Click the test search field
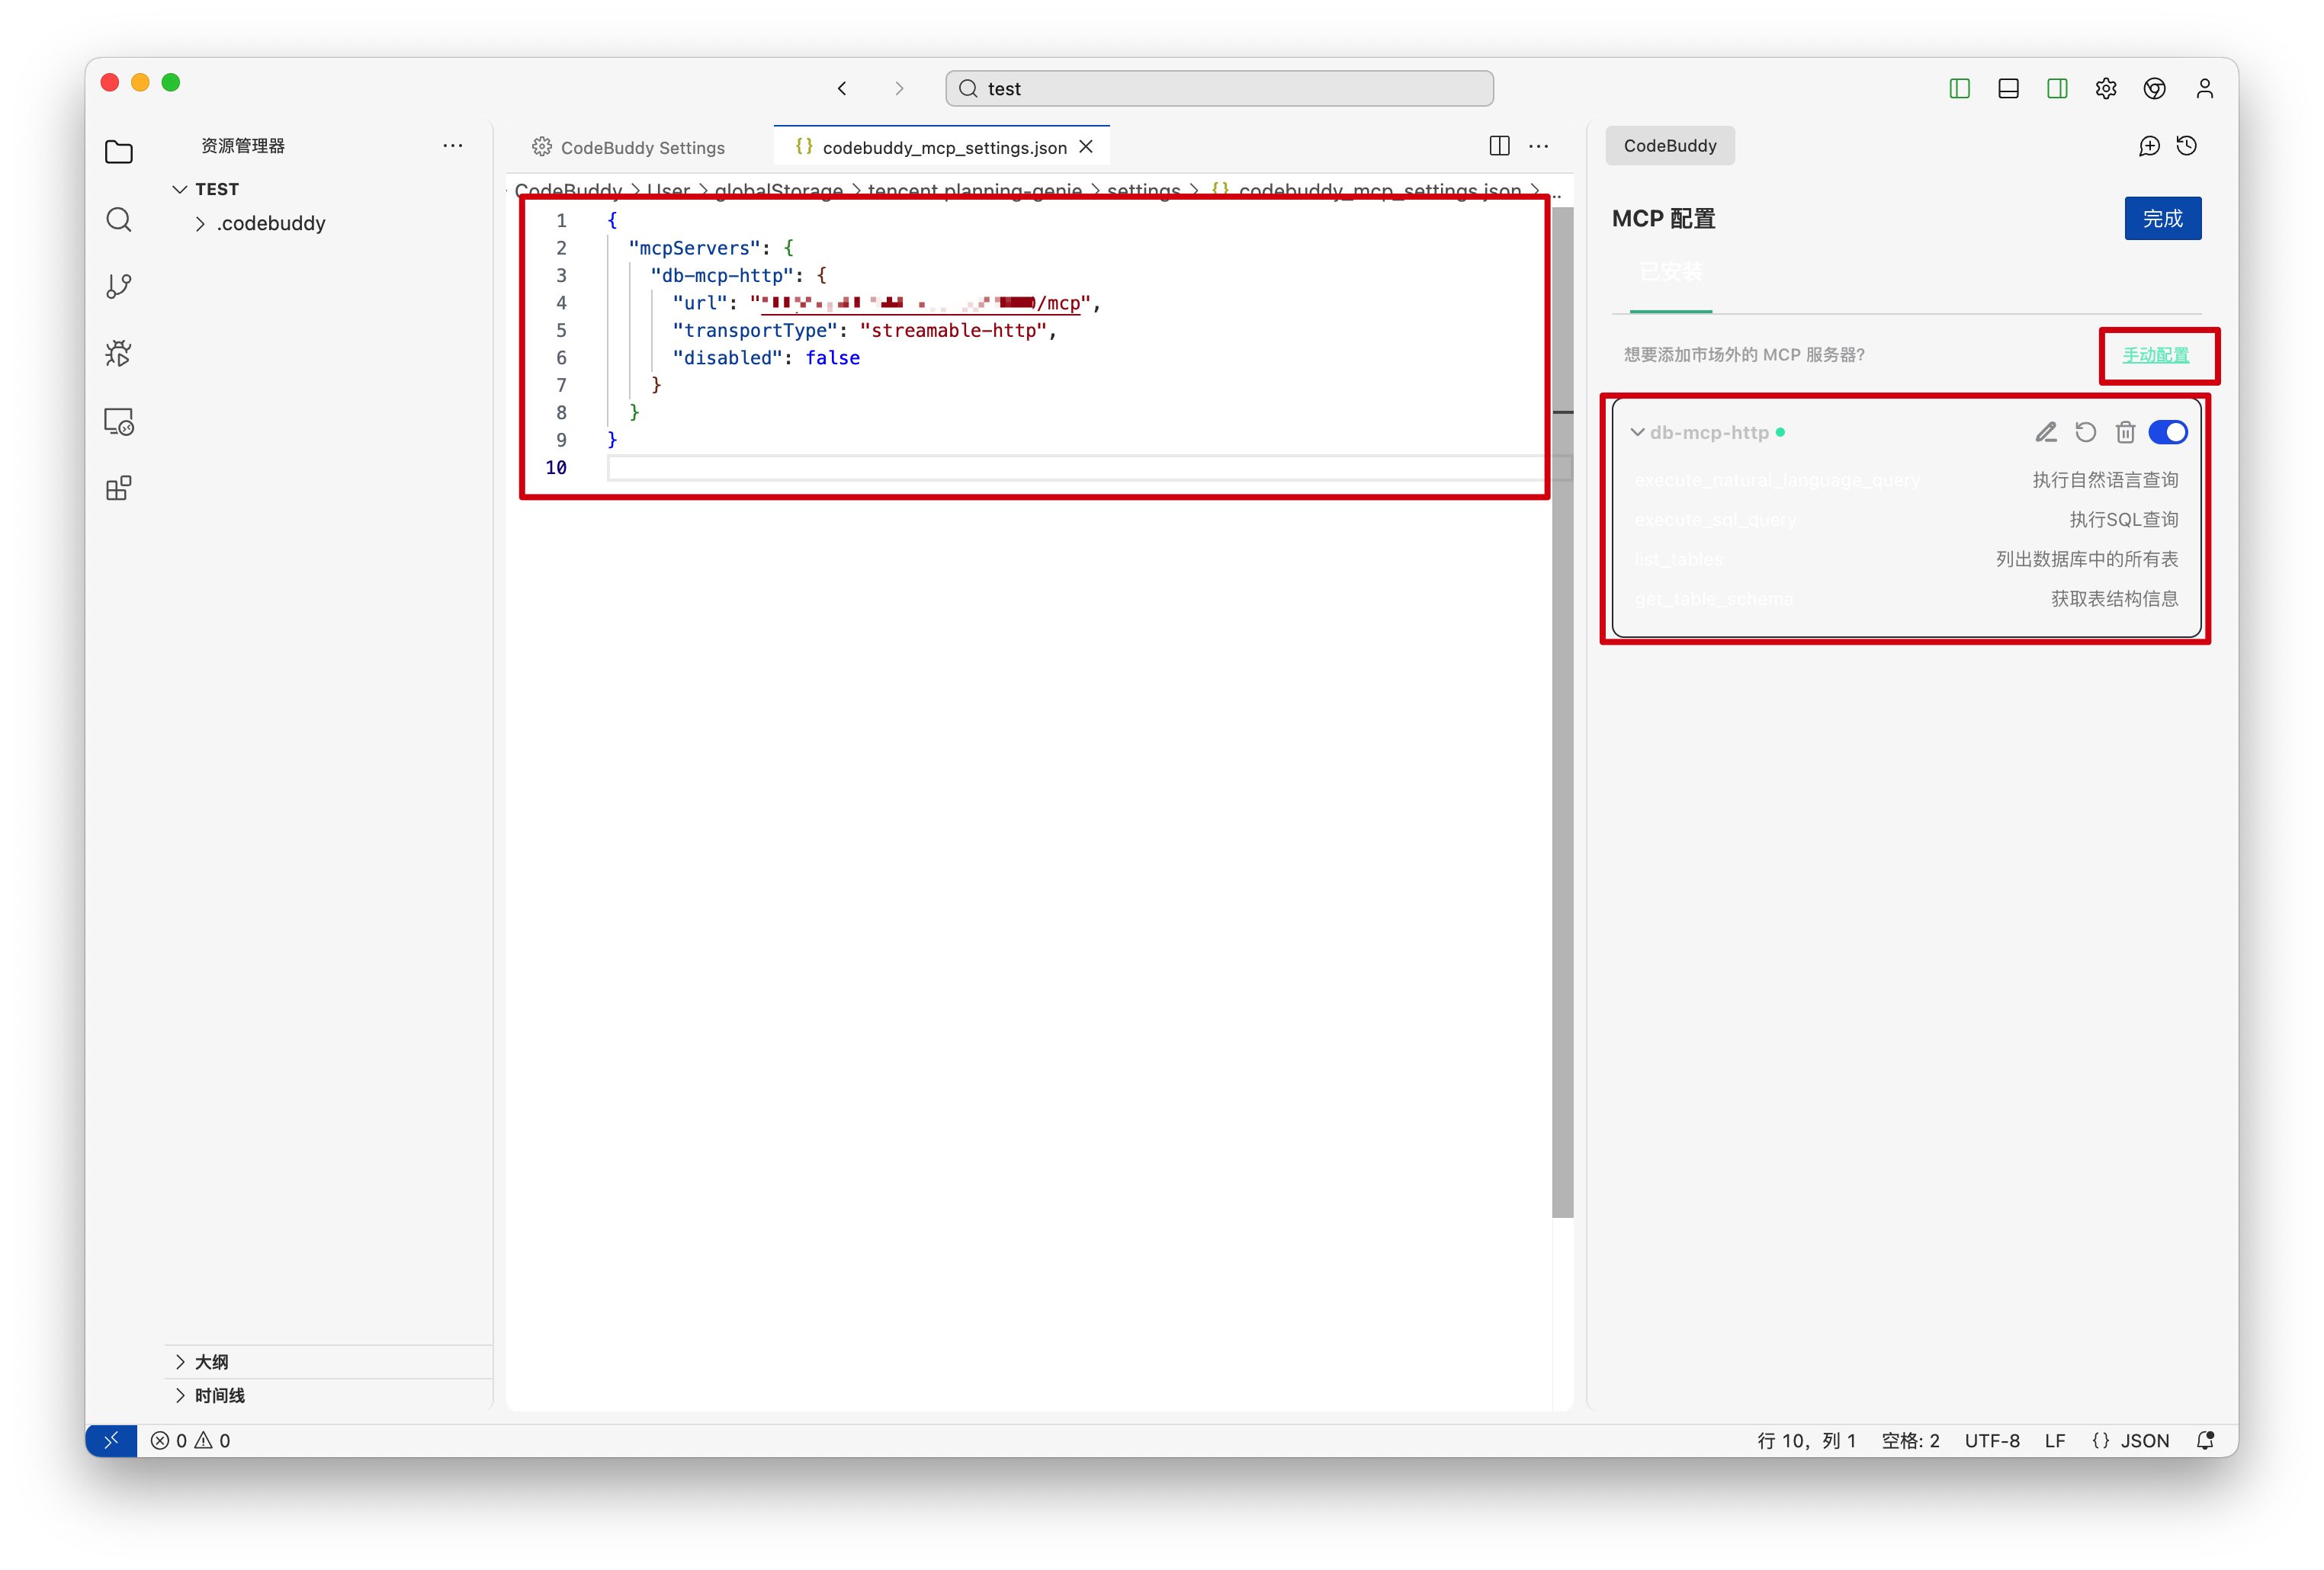 click(x=1219, y=89)
